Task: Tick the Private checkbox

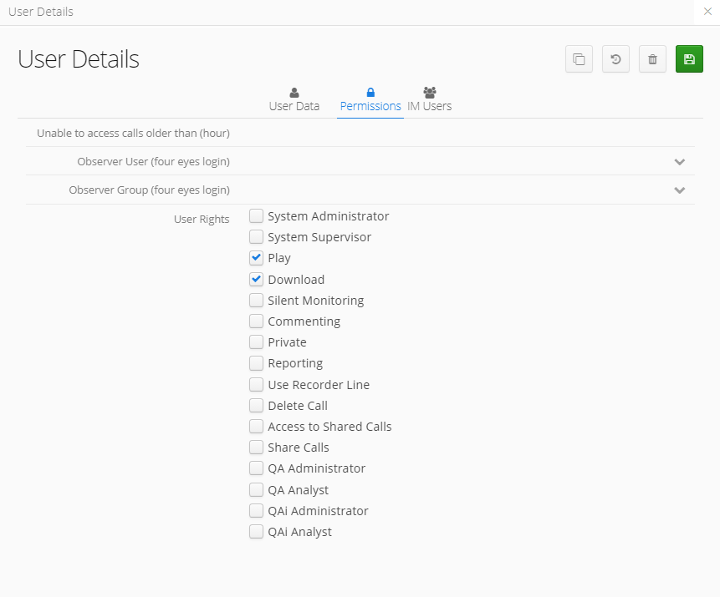Action: coord(256,342)
